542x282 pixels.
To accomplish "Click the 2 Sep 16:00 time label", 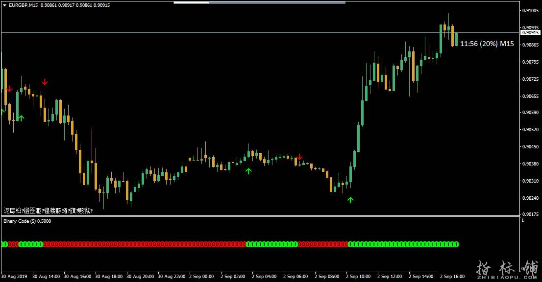I will coord(452,277).
